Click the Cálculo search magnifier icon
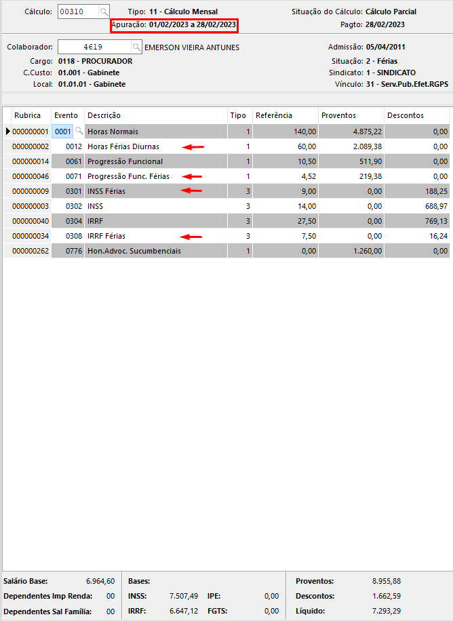Screen dimensions: 453x621 (104, 12)
